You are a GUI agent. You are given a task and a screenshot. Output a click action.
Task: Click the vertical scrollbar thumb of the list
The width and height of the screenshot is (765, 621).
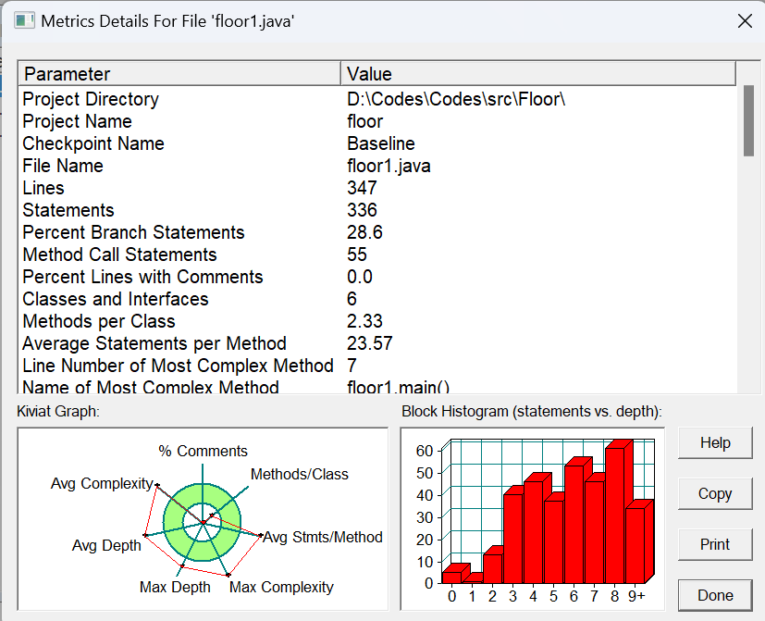[748, 120]
